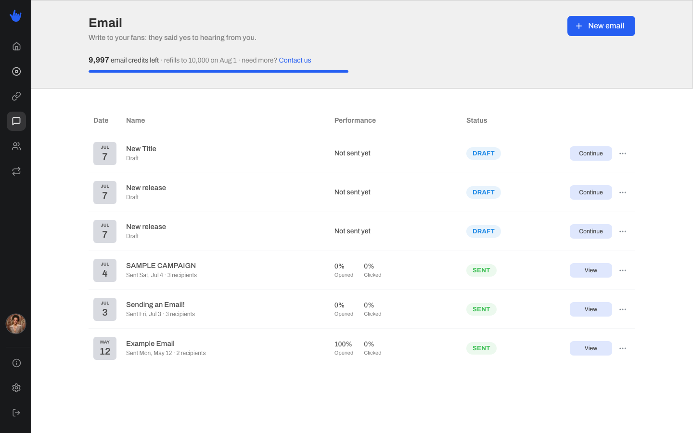Image resolution: width=693 pixels, height=433 pixels.
Task: Click the 100% Opened stat for Example Email
Action: click(344, 348)
